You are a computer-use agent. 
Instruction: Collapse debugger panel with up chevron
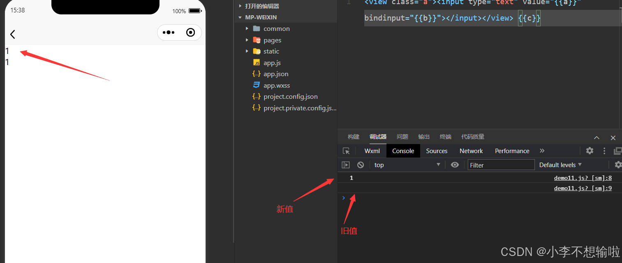[597, 137]
